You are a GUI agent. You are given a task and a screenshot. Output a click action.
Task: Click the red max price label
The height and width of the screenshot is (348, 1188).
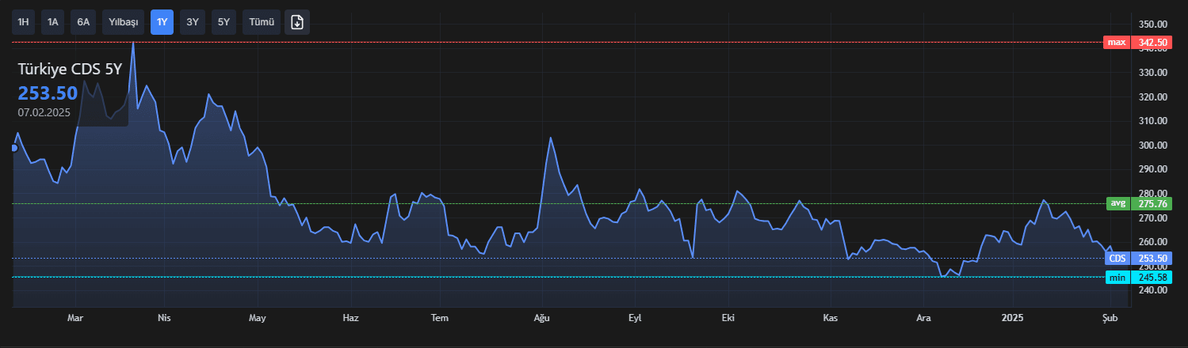[x=1117, y=42]
